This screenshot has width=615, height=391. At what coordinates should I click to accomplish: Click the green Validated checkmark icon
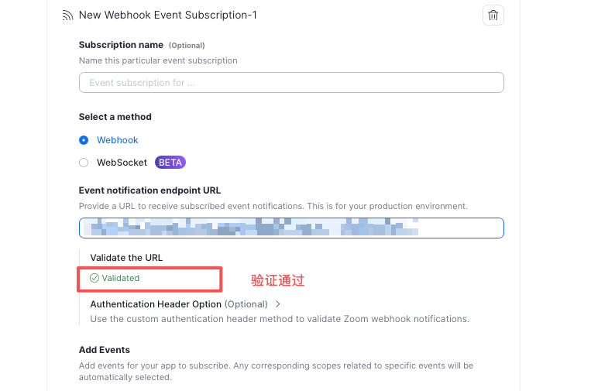click(x=94, y=278)
